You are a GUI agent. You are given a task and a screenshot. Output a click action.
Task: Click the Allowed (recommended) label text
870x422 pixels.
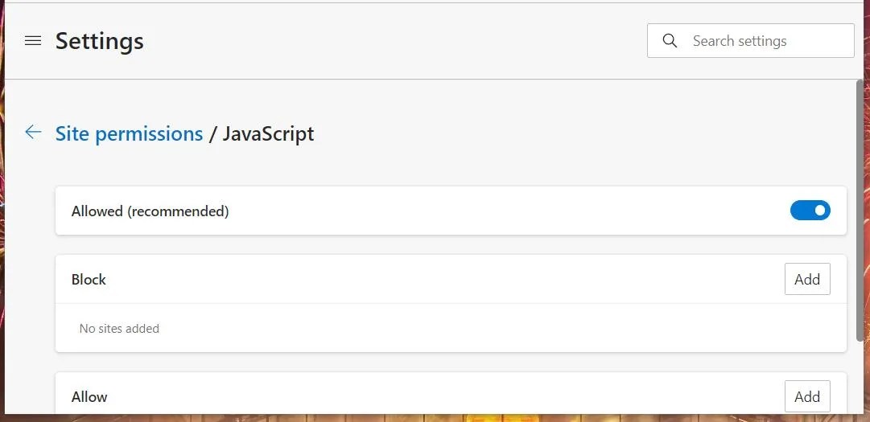(150, 211)
